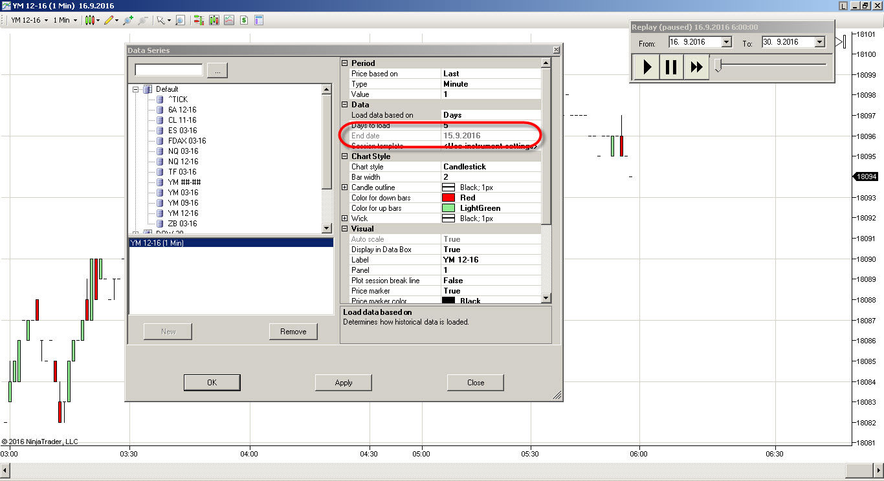Confirm the dialog with OK
The image size is (884, 481).
pyautogui.click(x=212, y=383)
